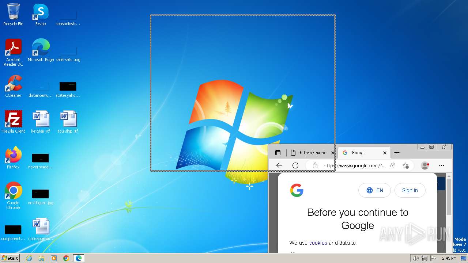
Task: Open Microsoft Edge desktop shortcut
Action: (41, 50)
